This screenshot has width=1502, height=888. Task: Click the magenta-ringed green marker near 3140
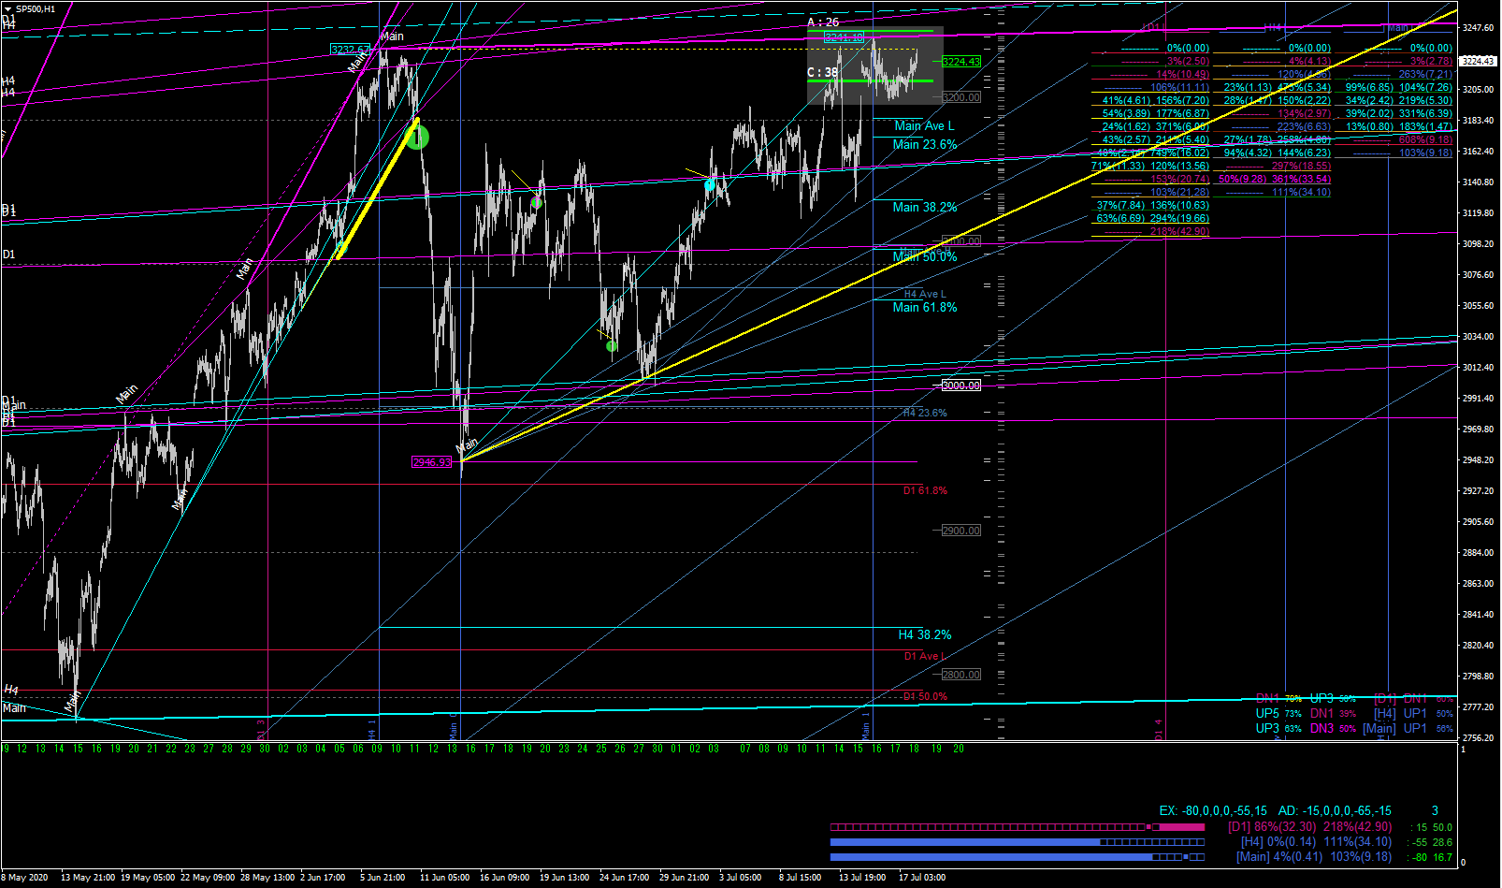pyautogui.click(x=537, y=202)
